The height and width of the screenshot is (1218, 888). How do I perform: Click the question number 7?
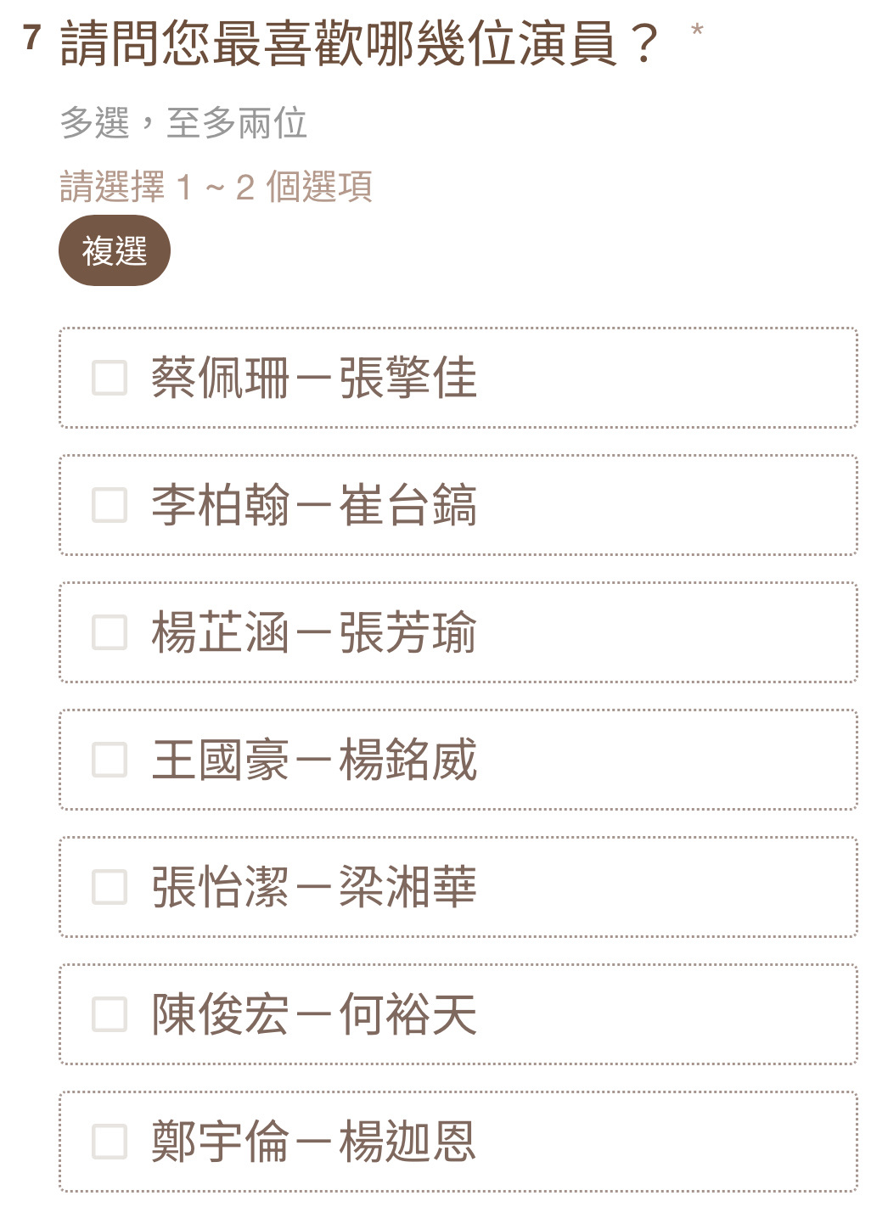coord(32,37)
